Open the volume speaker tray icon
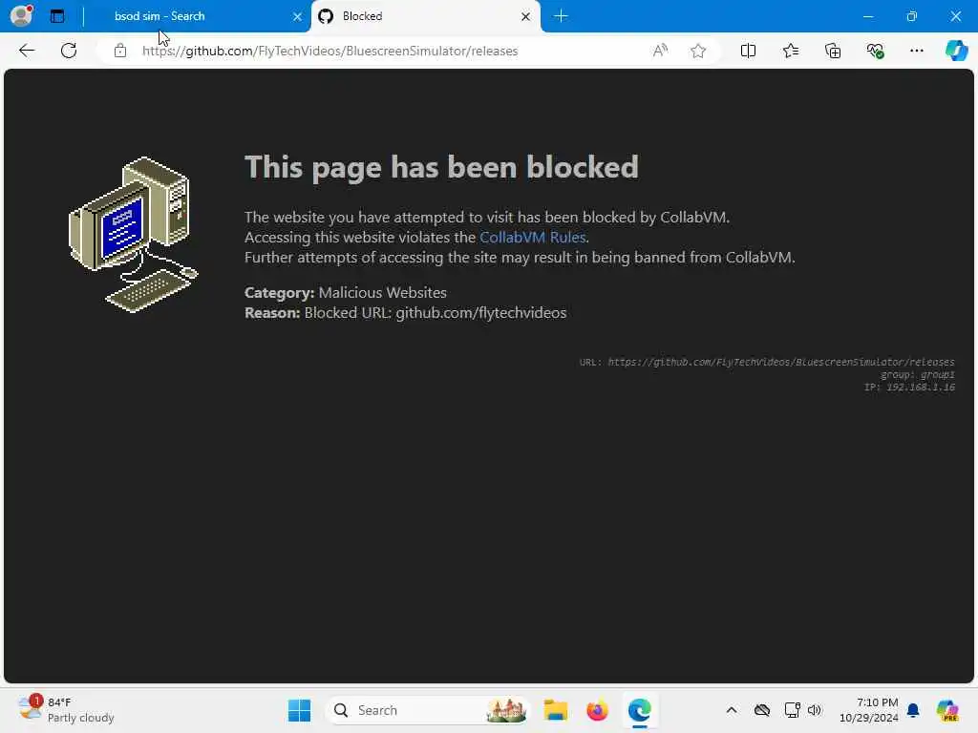Screen dimensions: 978x733 click(x=815, y=710)
